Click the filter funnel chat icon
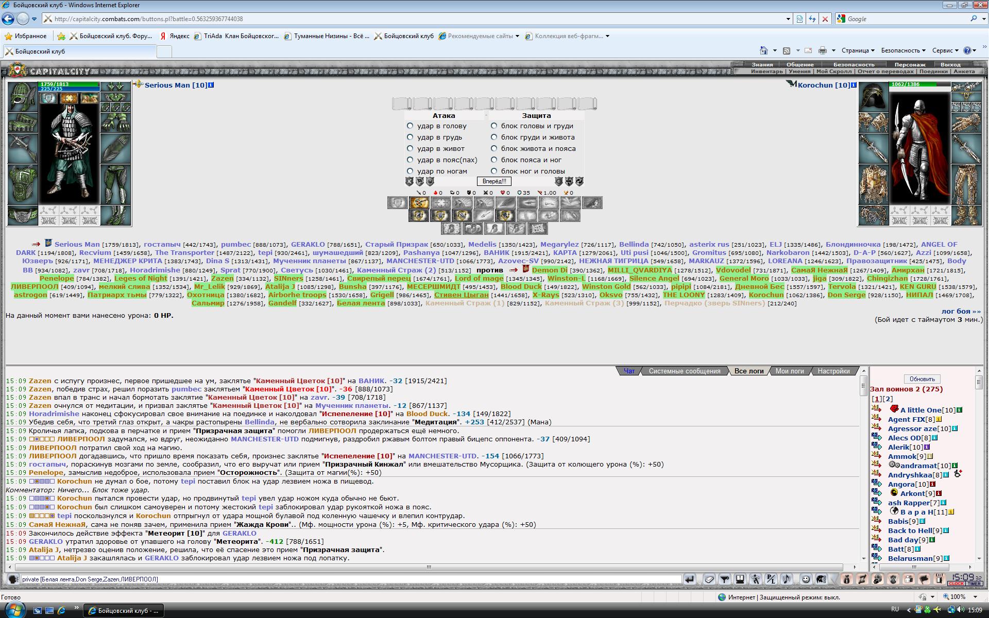Image resolution: width=989 pixels, height=618 pixels. pos(725,579)
